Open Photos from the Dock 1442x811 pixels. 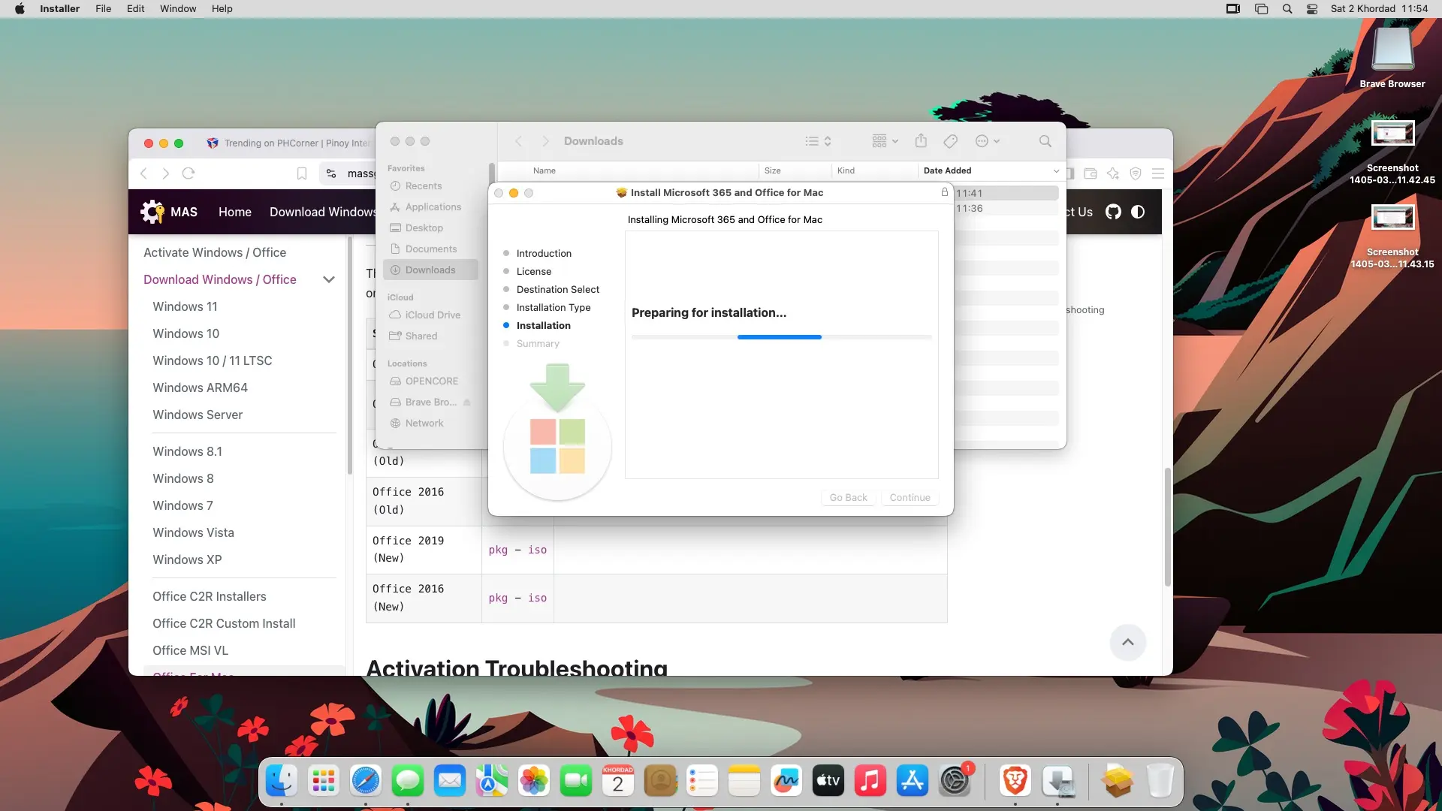[x=534, y=781]
